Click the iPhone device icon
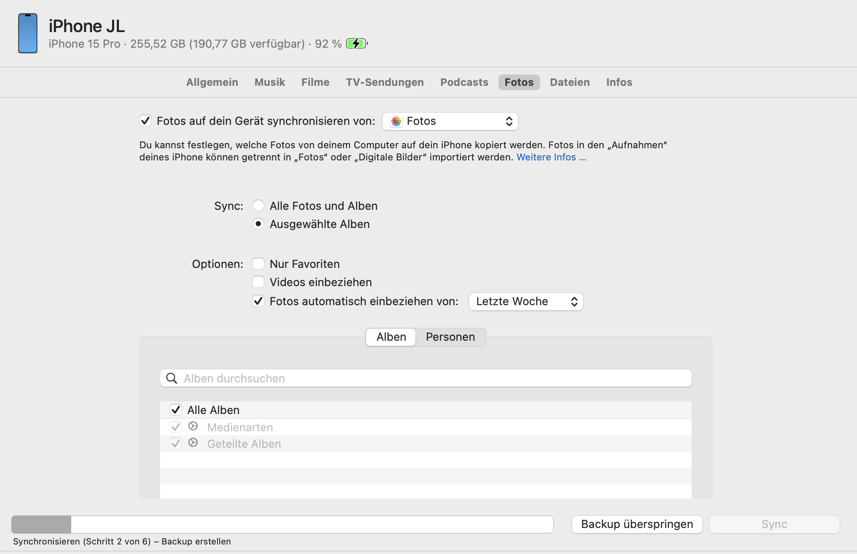Viewport: 857px width, 554px height. tap(28, 33)
